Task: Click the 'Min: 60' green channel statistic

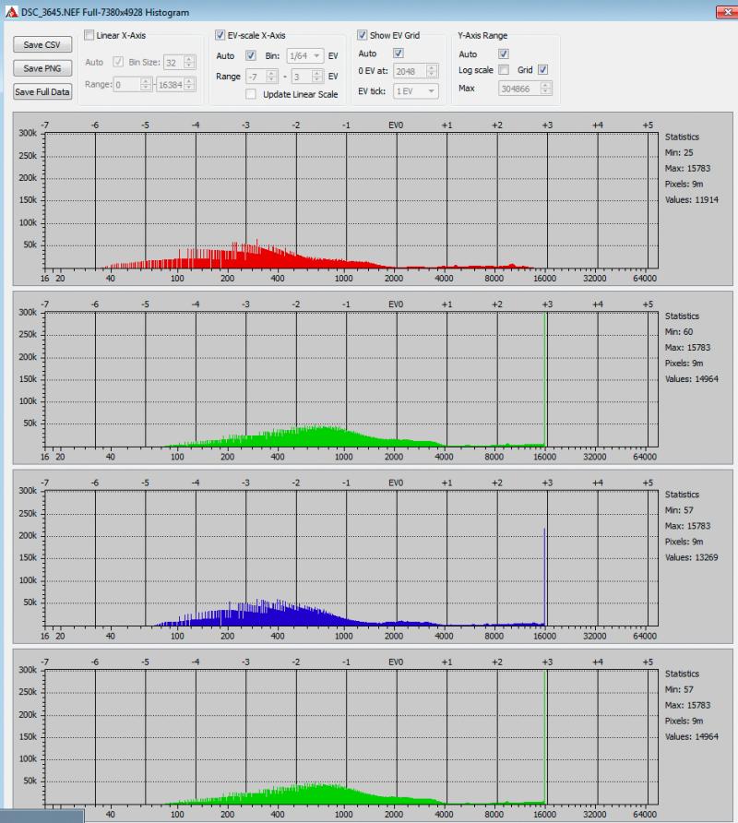Action: 679,332
